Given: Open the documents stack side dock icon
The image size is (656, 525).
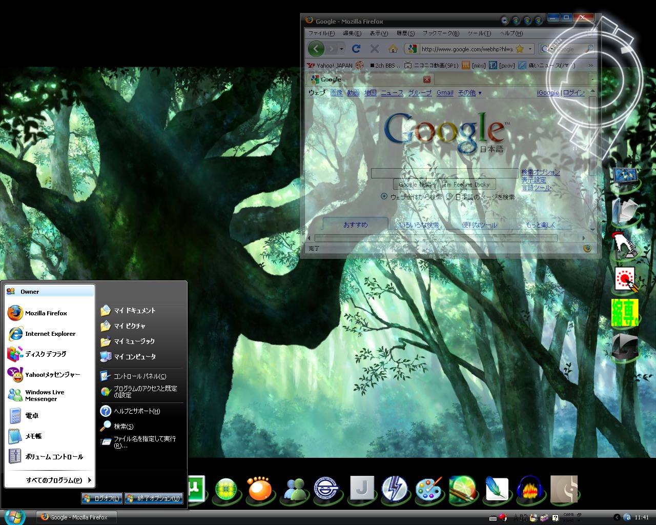Looking at the screenshot, I should click(625, 211).
